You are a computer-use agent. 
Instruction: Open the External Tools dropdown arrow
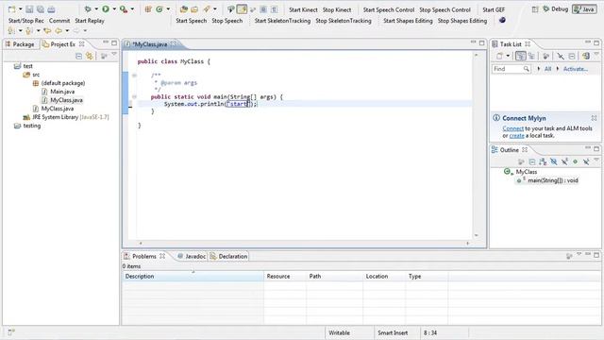132,8
